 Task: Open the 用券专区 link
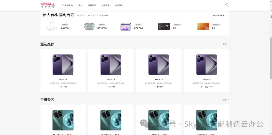[x=82, y=15]
